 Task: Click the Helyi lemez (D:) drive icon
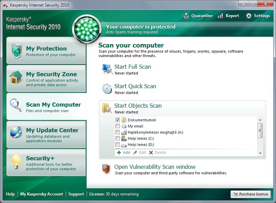point(124,145)
